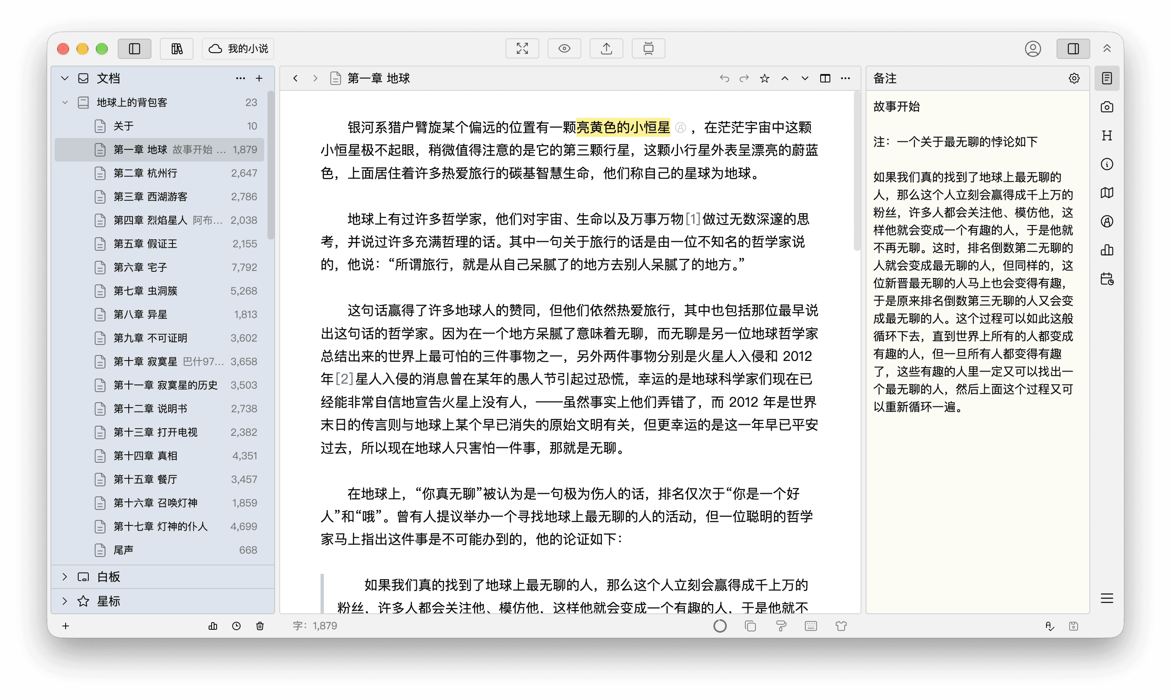This screenshot has width=1171, height=700.
Task: Switch to the map panel tab
Action: 1107,193
